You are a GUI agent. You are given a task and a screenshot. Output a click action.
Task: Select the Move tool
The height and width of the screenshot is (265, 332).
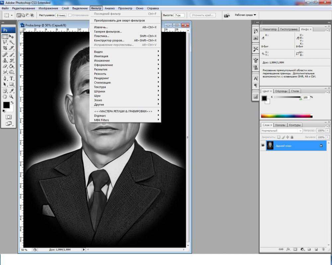pos(12,37)
